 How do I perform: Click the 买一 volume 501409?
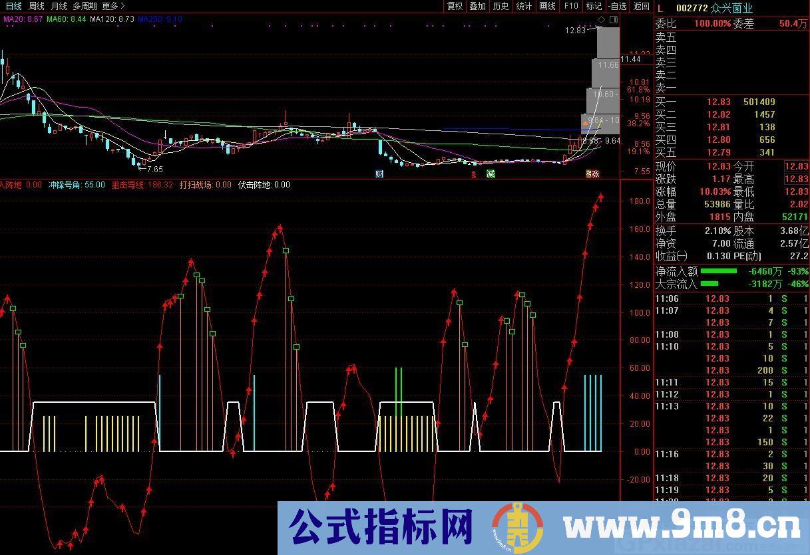[x=759, y=102]
